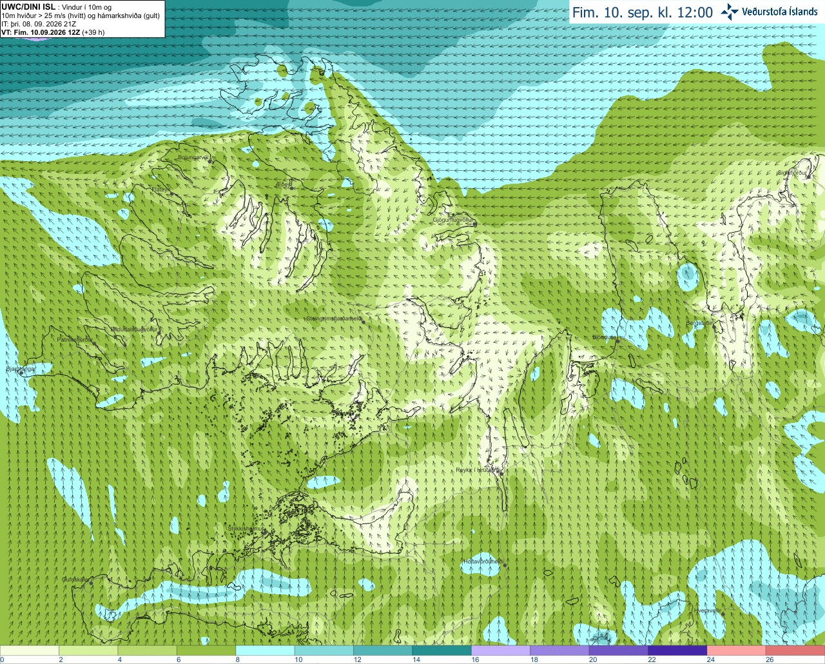Click the Patreksfjörður station dot
Viewport: 825px width, 664px height.
tap(95, 344)
